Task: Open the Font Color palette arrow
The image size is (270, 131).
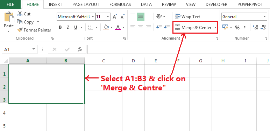Action: 124,27
